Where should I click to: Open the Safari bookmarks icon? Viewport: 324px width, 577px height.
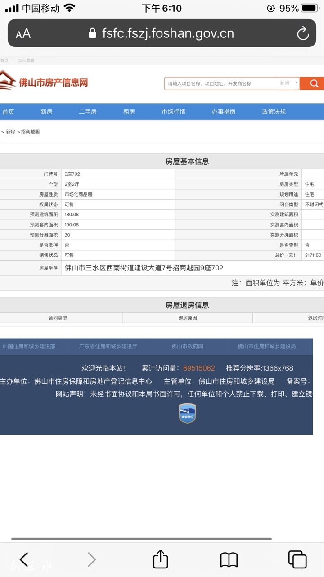coord(229,560)
